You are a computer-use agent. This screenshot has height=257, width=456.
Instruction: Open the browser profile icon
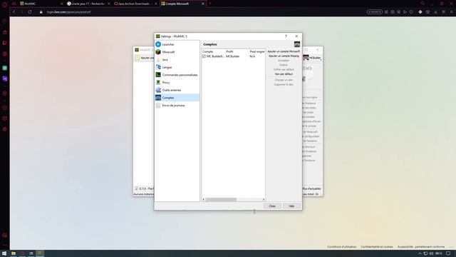(x=451, y=12)
